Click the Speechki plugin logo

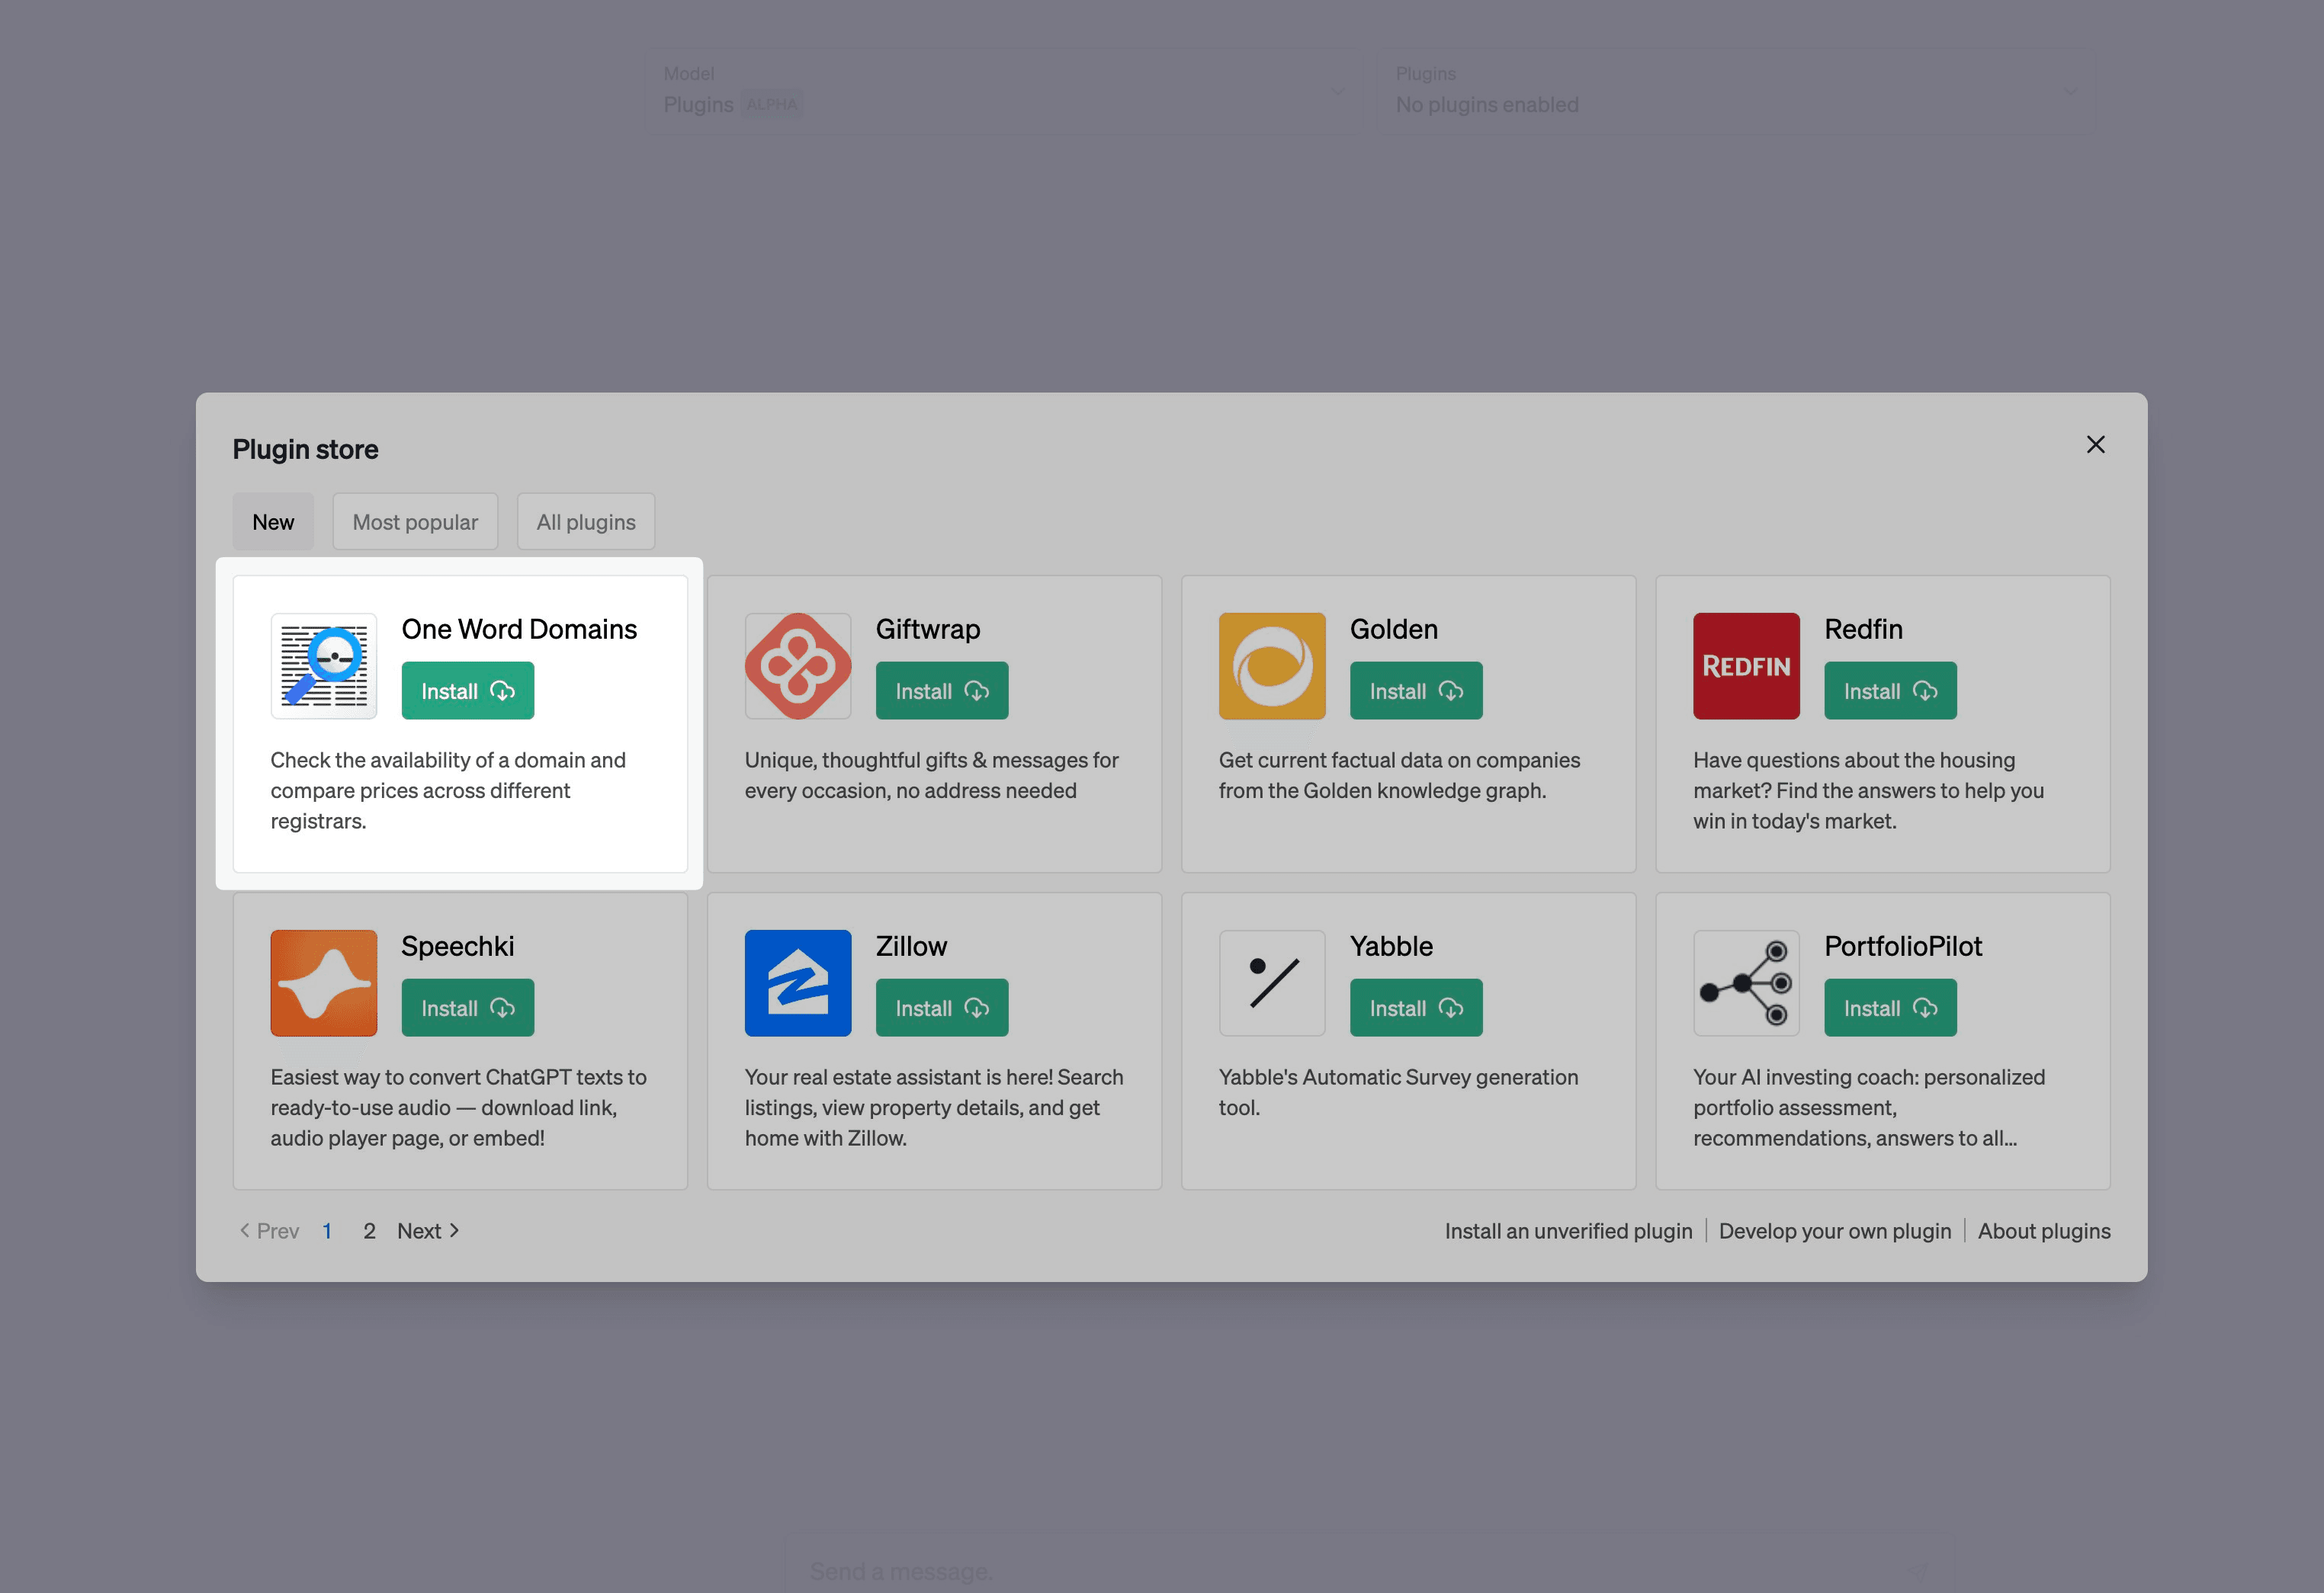click(x=324, y=983)
